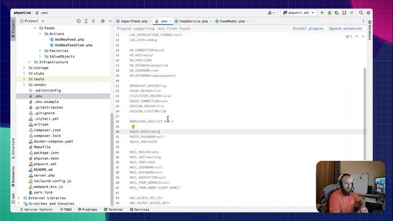Hide the Project panel with minus icon
The image size is (393, 221).
[110, 21]
